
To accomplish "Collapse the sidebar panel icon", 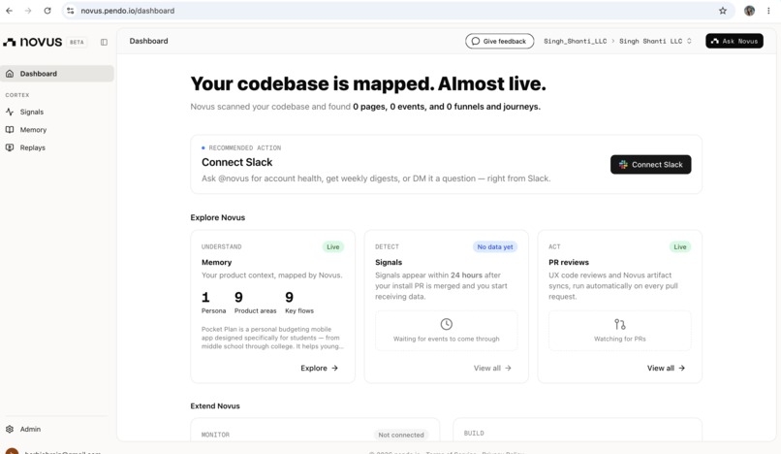I will pos(104,43).
